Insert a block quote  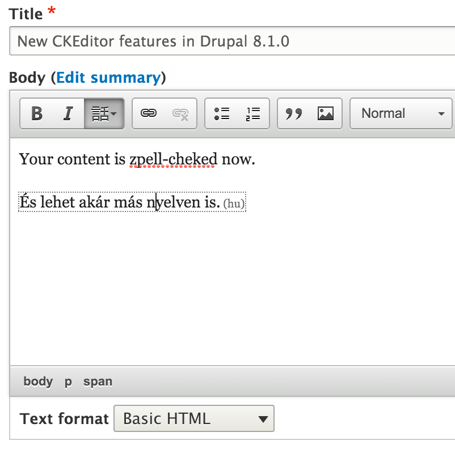pos(294,113)
